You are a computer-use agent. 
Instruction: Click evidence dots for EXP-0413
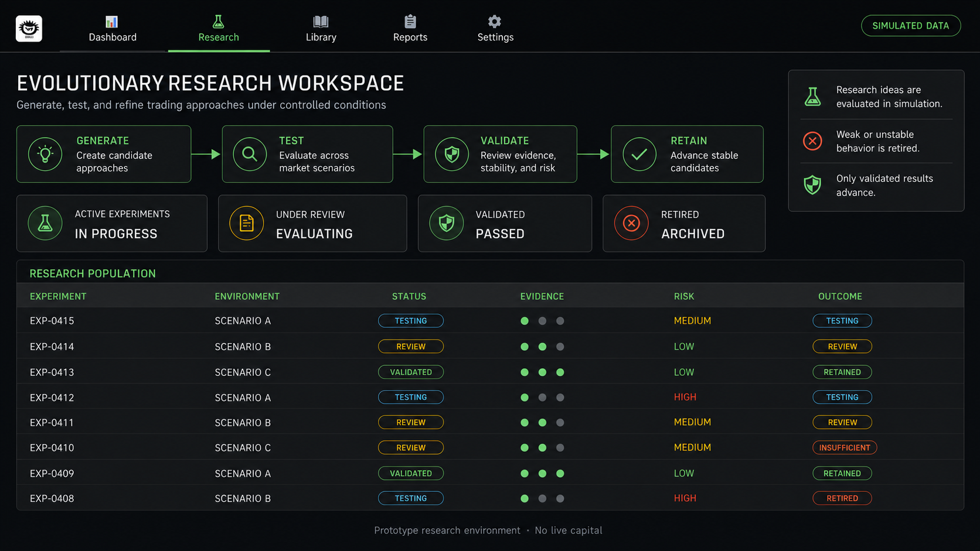[x=542, y=372]
